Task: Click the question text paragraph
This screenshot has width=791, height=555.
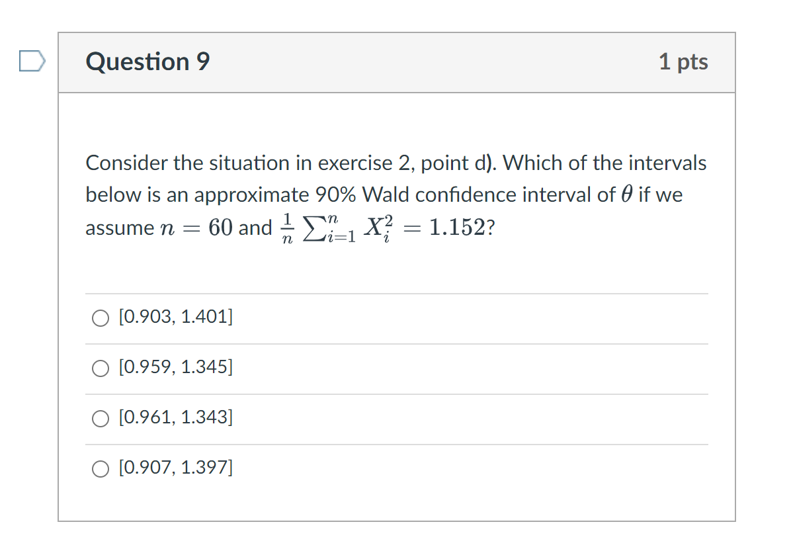Action: tap(395, 194)
